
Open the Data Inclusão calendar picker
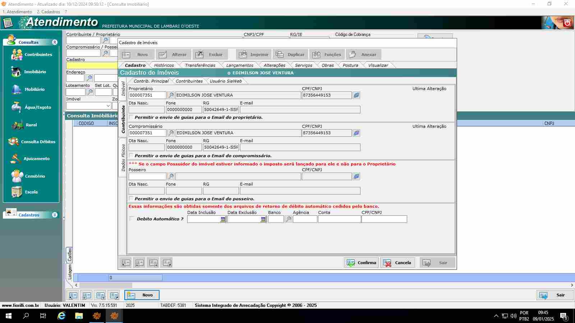[223, 219]
